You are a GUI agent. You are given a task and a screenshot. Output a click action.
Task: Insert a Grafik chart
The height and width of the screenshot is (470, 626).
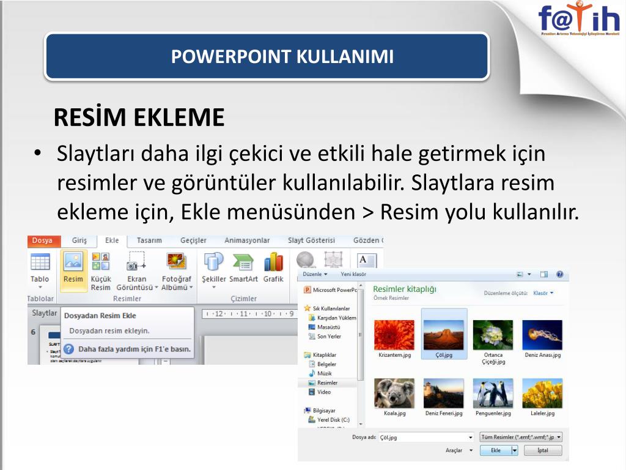273,267
